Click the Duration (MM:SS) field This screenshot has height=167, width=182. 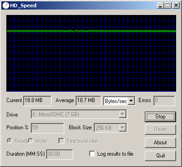pyautogui.click(x=60, y=154)
